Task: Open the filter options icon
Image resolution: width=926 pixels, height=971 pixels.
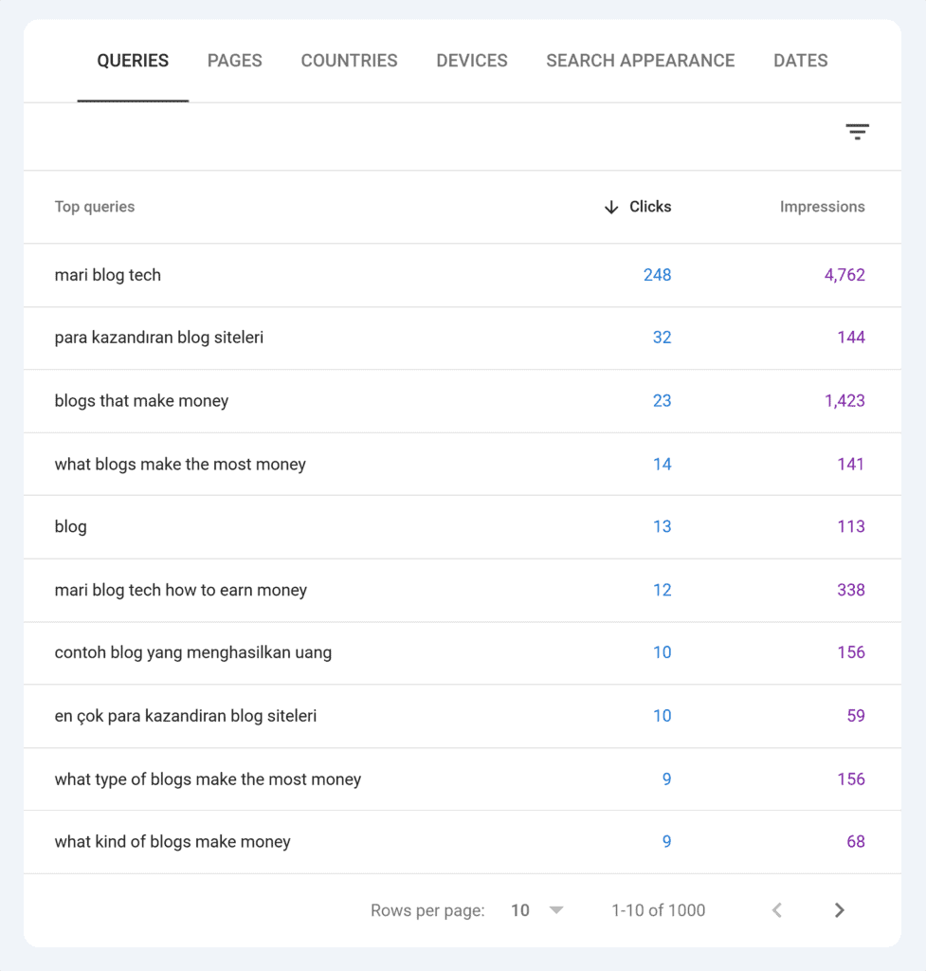Action: [857, 132]
